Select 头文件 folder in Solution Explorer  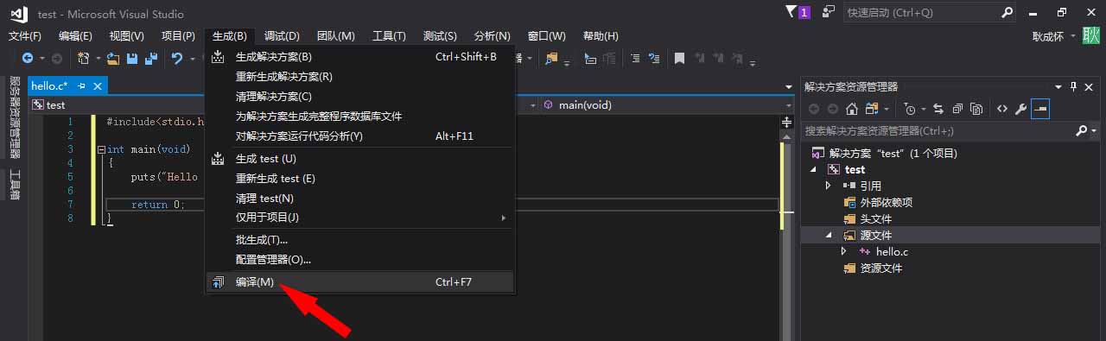[875, 218]
